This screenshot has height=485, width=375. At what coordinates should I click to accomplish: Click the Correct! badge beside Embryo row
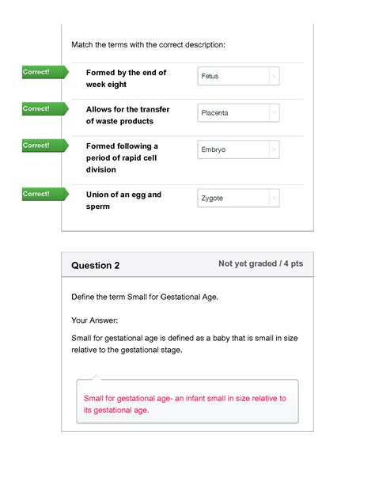click(45, 146)
